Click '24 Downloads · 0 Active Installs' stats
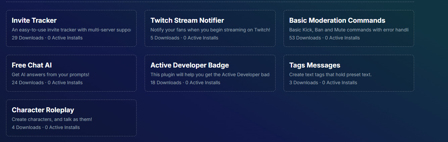The height and width of the screenshot is (142, 448). click(x=47, y=83)
